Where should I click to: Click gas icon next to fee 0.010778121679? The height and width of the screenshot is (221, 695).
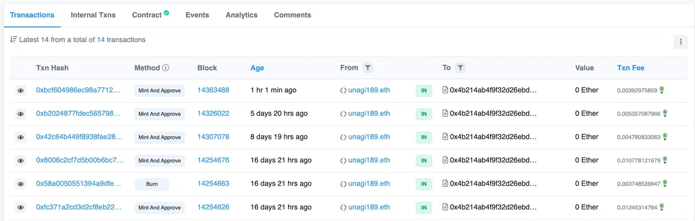(x=665, y=160)
